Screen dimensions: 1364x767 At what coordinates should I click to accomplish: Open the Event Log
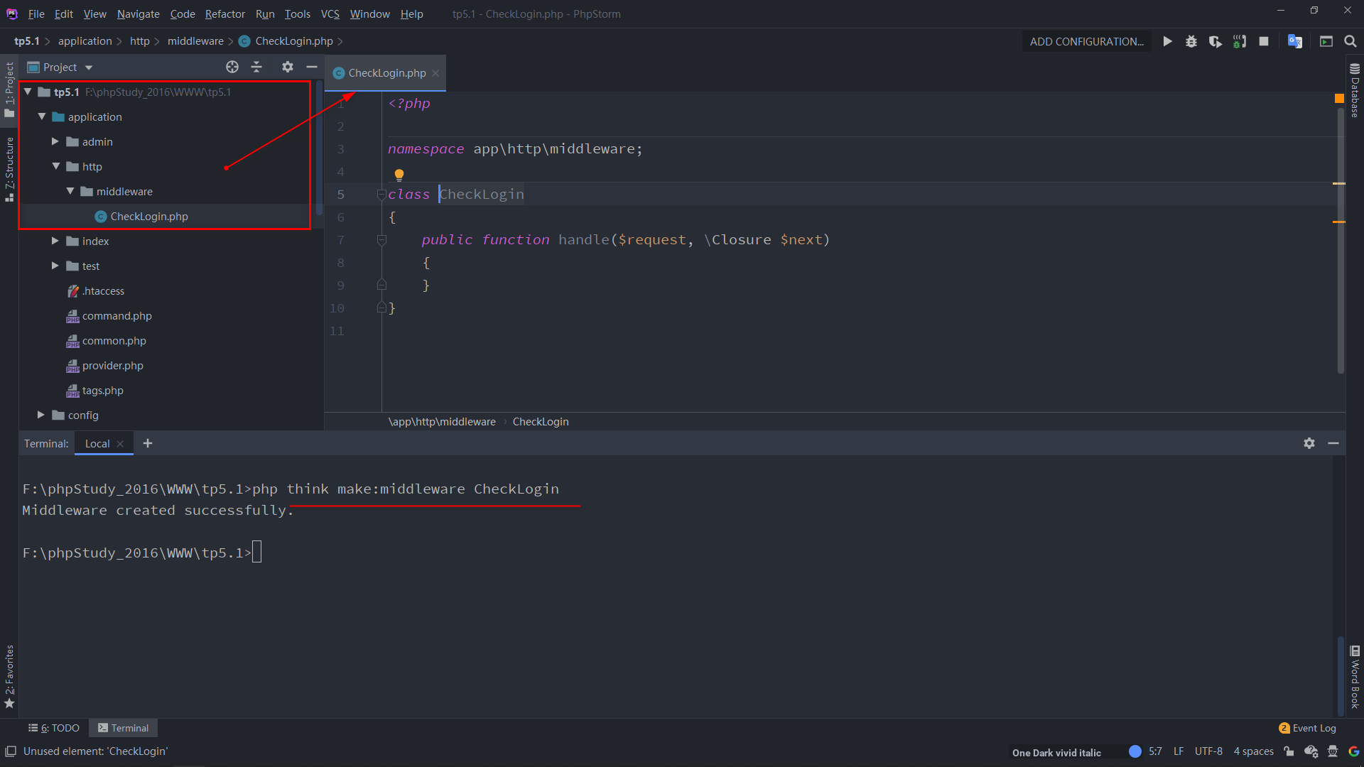1307,728
